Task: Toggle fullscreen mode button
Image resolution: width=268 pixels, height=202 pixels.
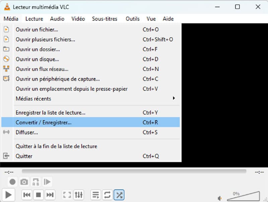Action: (67, 195)
